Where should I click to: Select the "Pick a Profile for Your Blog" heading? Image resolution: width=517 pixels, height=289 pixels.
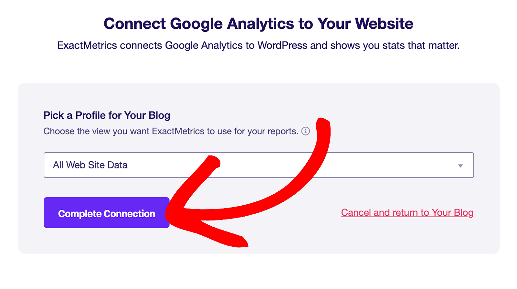(107, 115)
